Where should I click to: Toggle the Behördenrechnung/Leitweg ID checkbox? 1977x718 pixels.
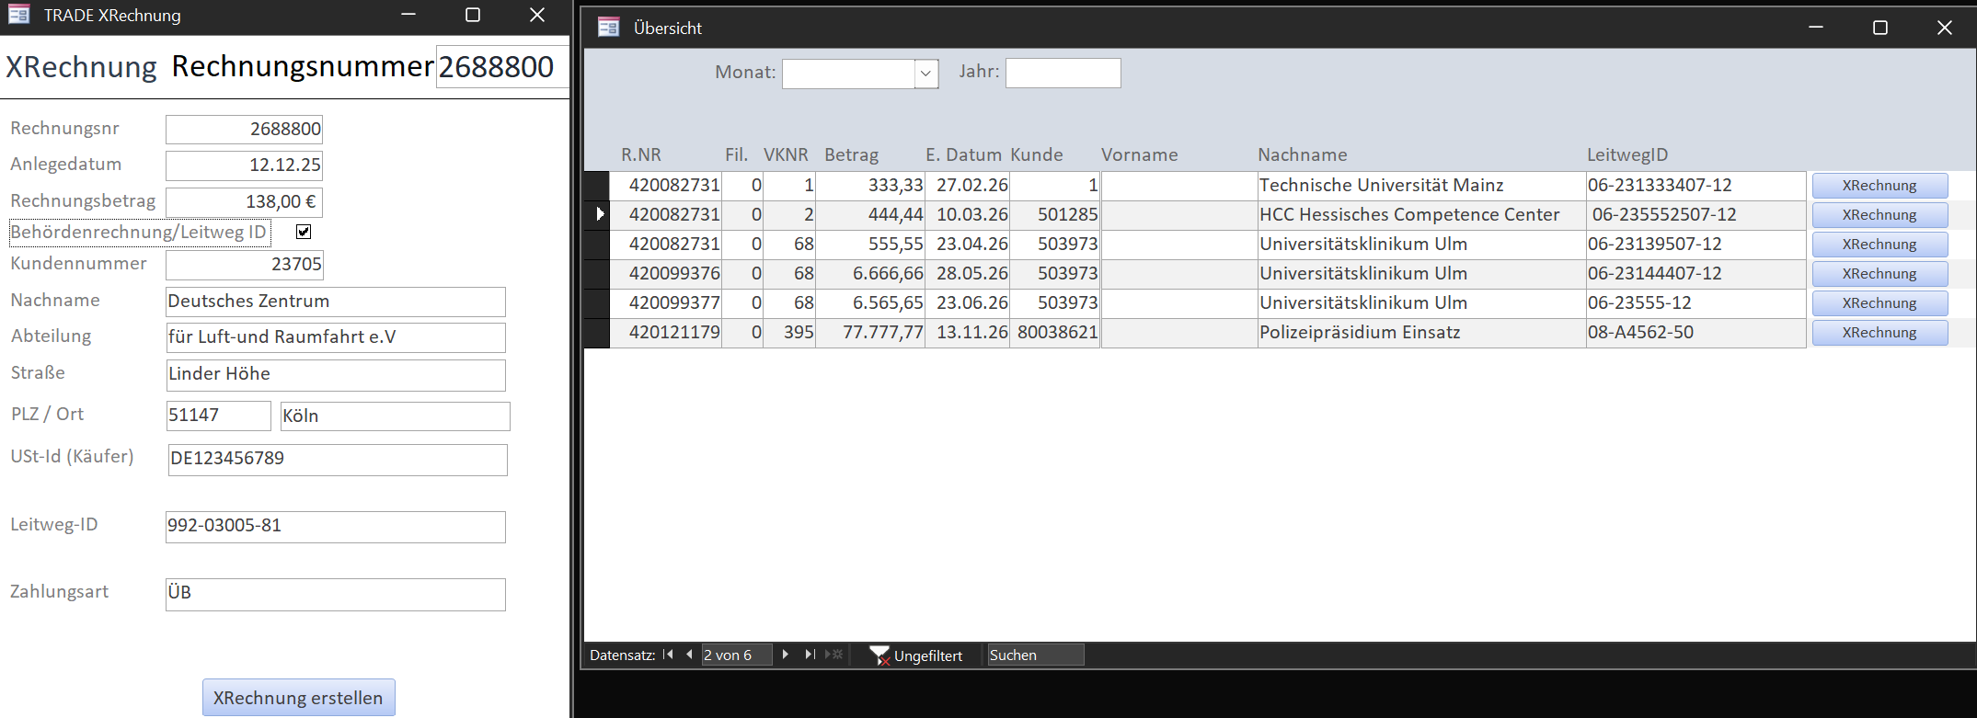point(304,232)
